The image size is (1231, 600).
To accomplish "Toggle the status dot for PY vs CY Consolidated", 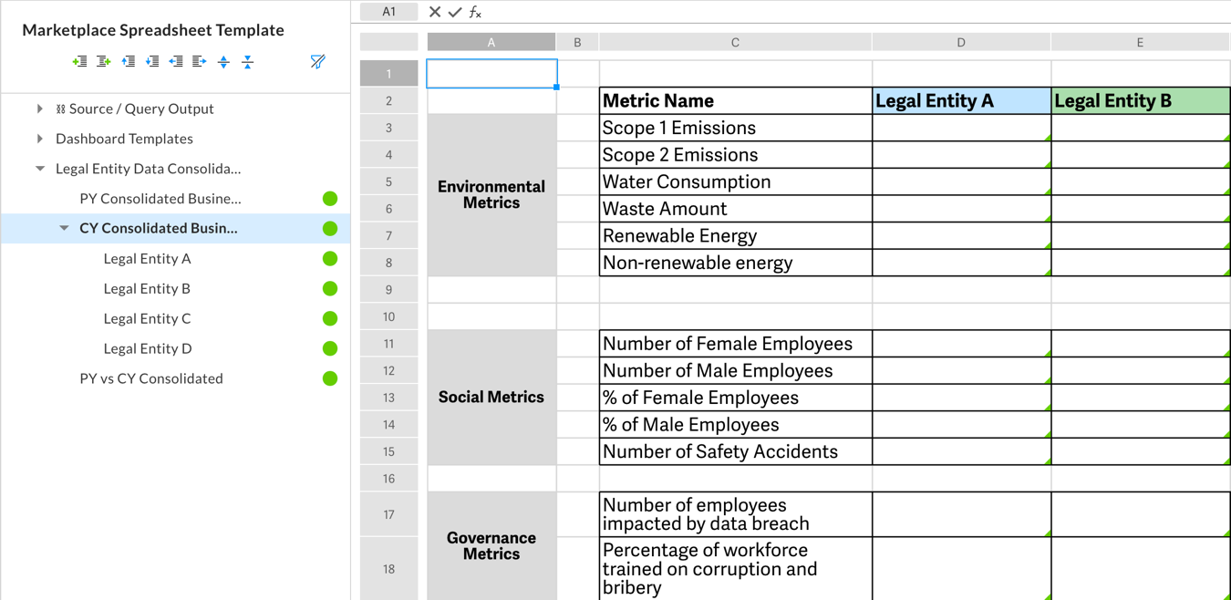I will (x=330, y=378).
